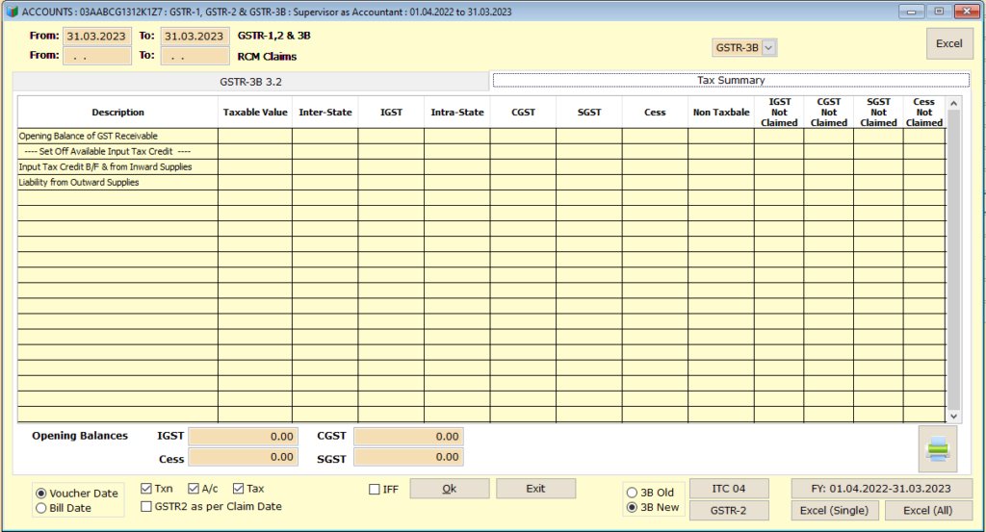Image resolution: width=986 pixels, height=532 pixels.
Task: Click the printer icon button
Action: tap(938, 449)
